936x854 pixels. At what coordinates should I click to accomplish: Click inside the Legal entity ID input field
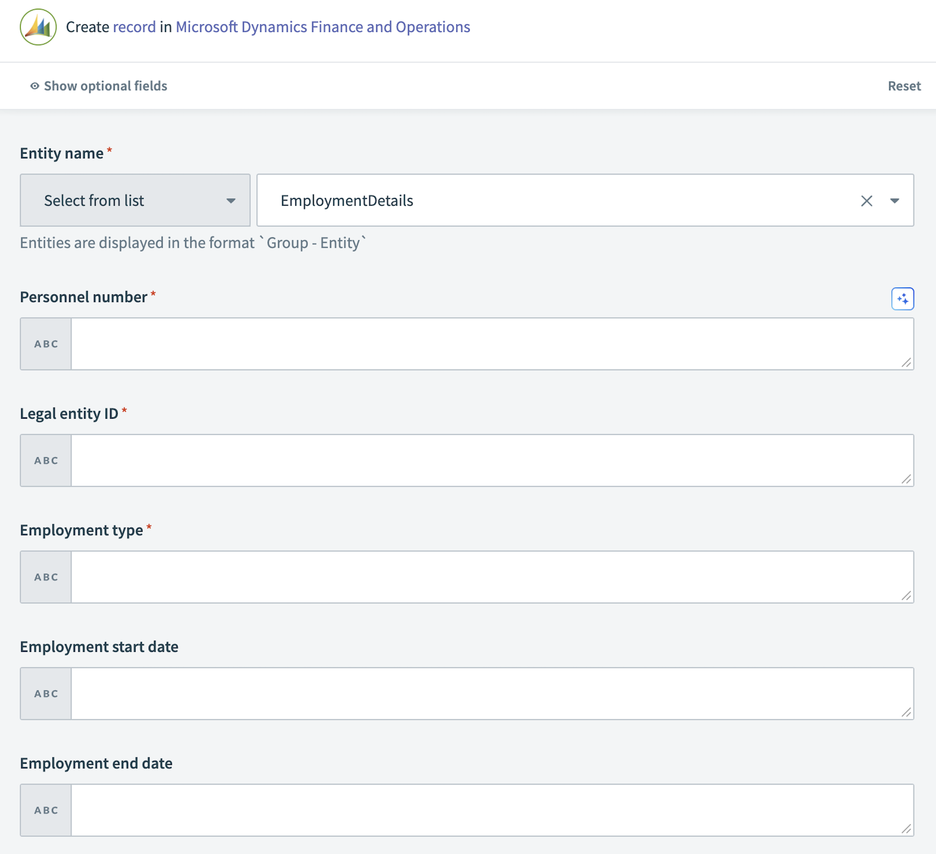pyautogui.click(x=464, y=460)
